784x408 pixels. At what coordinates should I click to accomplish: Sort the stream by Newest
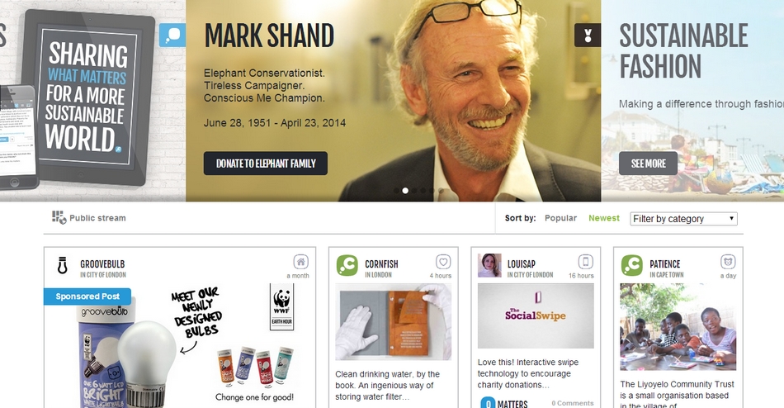click(x=604, y=218)
